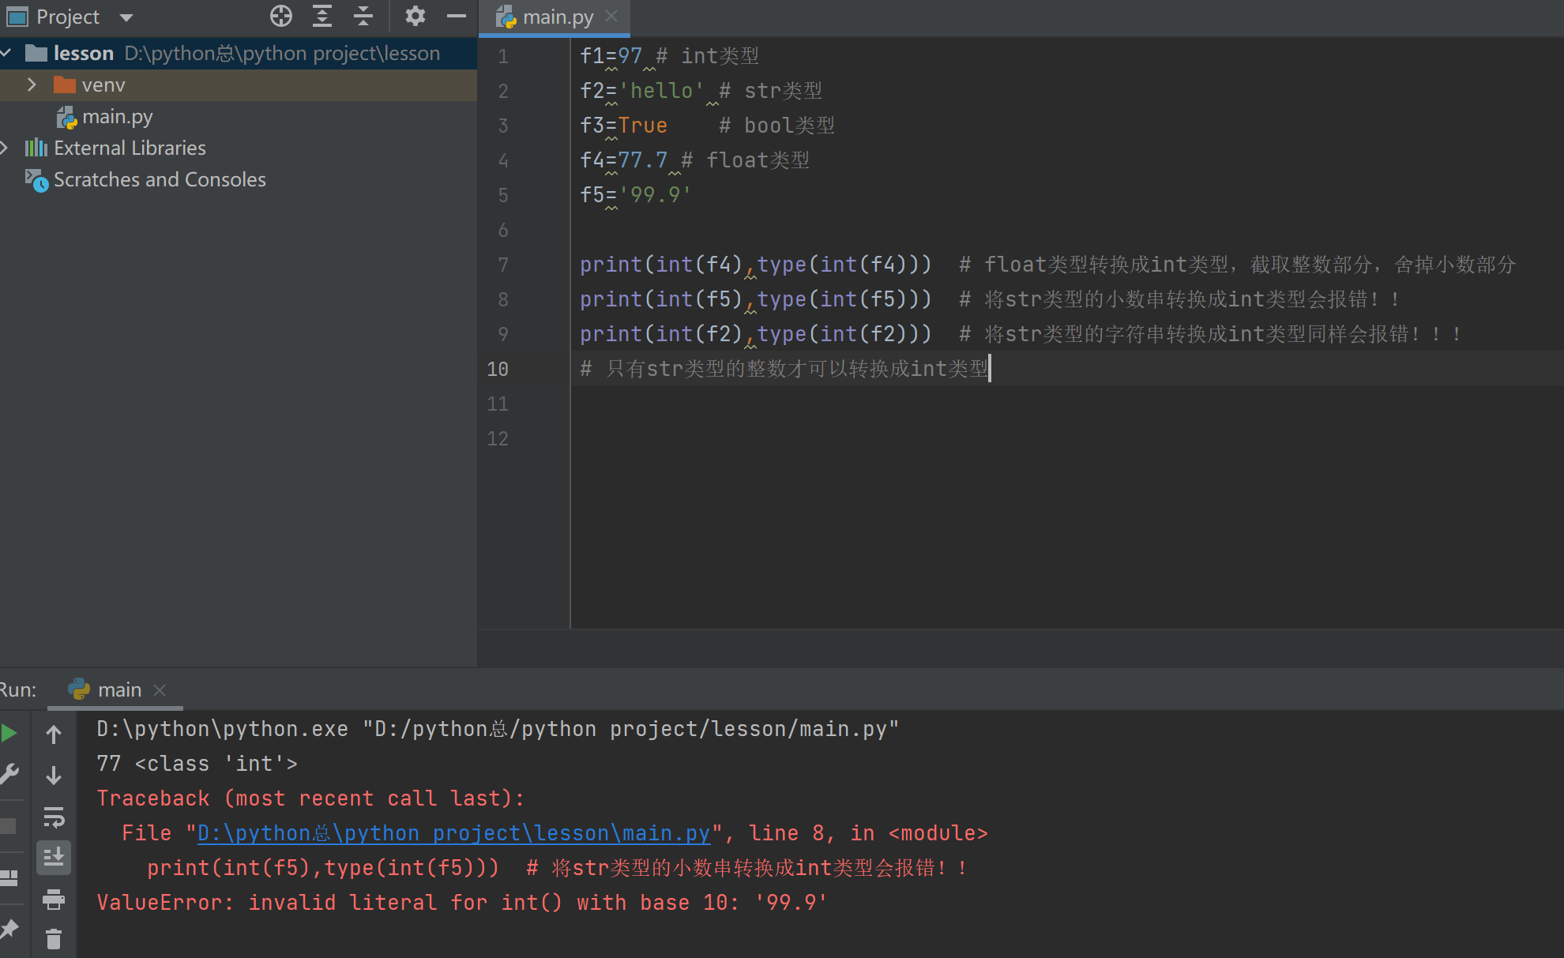This screenshot has height=958, width=1564.
Task: Click the Run: panel label
Action: [x=18, y=689]
